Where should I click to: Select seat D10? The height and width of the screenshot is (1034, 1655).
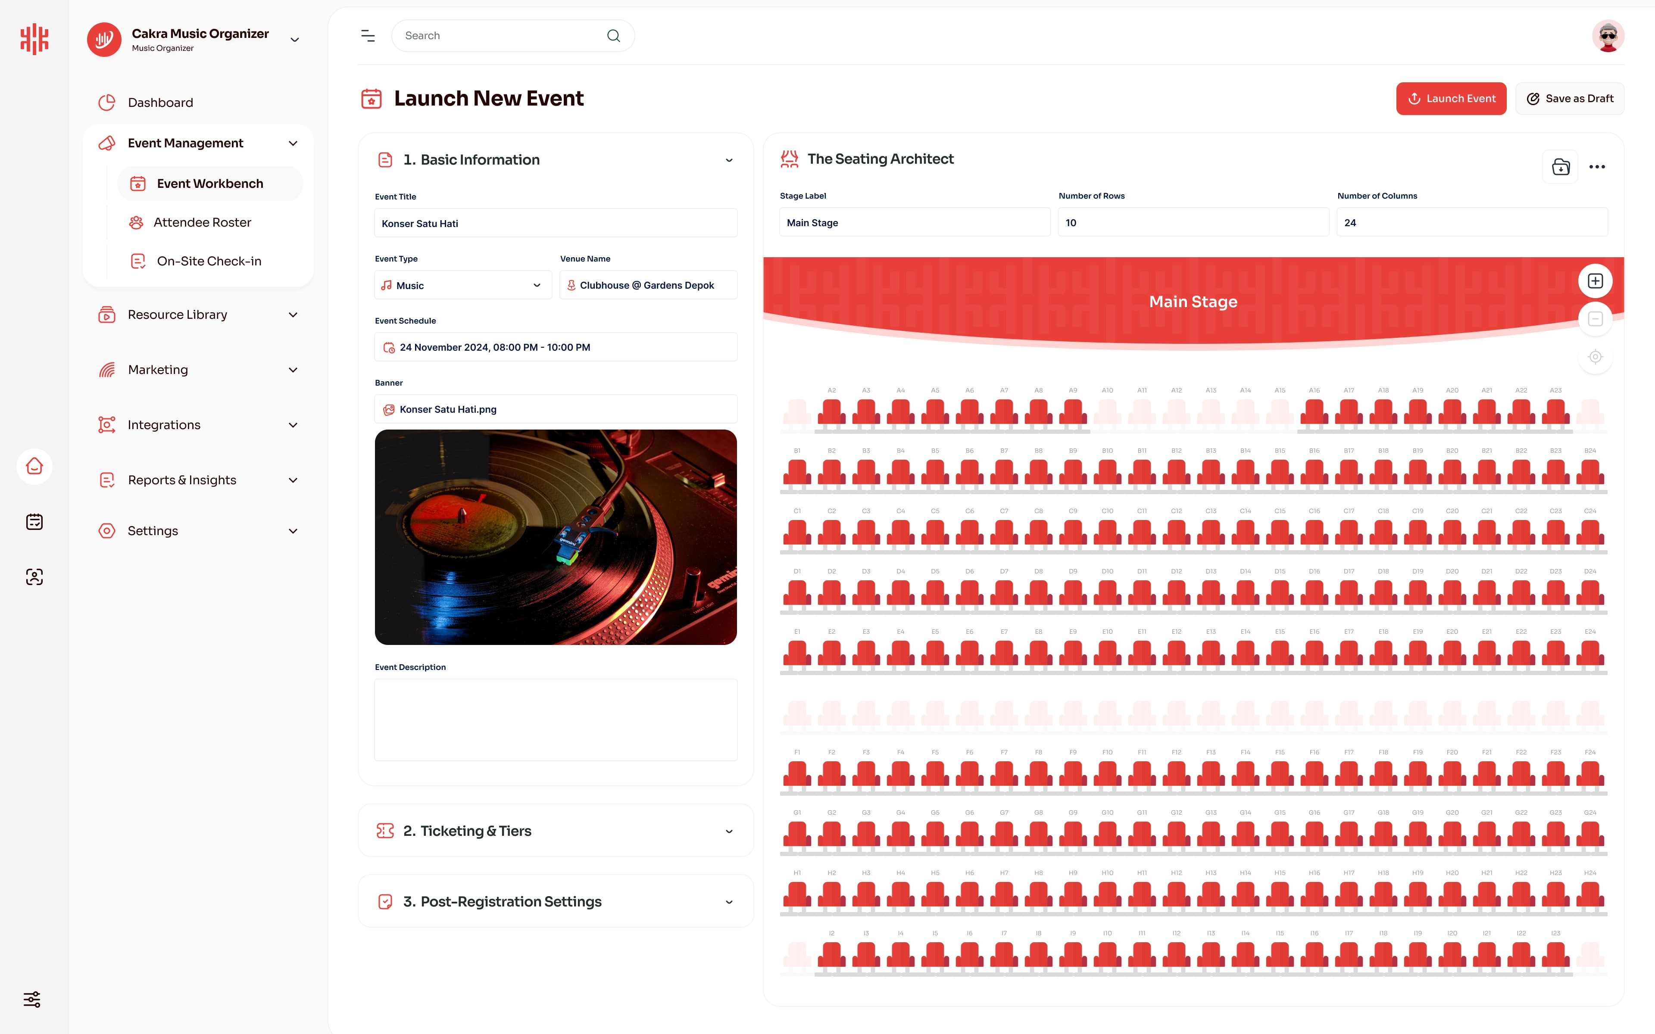click(1107, 593)
